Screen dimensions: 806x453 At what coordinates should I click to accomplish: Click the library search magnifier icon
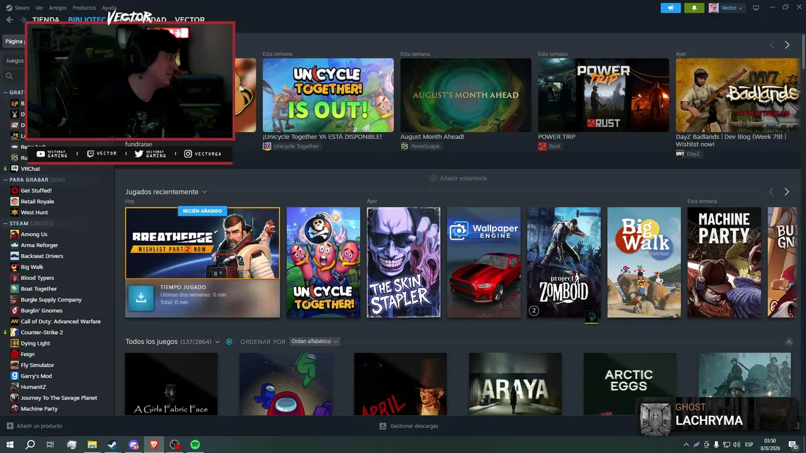(x=9, y=76)
